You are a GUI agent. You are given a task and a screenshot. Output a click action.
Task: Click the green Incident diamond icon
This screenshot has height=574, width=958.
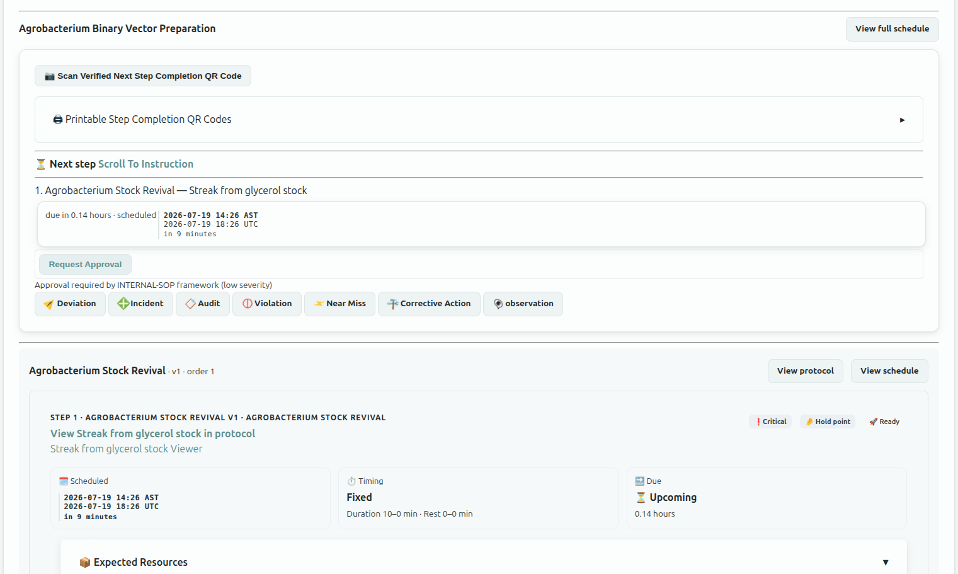click(x=123, y=304)
